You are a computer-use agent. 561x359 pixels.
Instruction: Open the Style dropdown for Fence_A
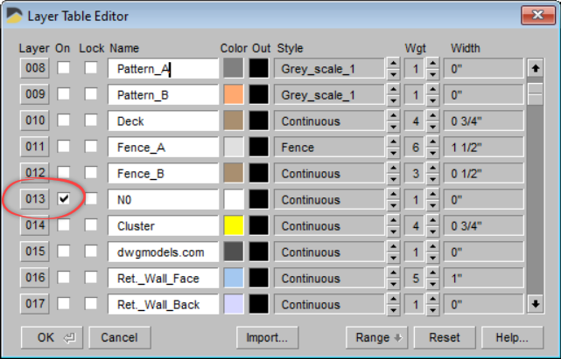pyautogui.click(x=393, y=148)
